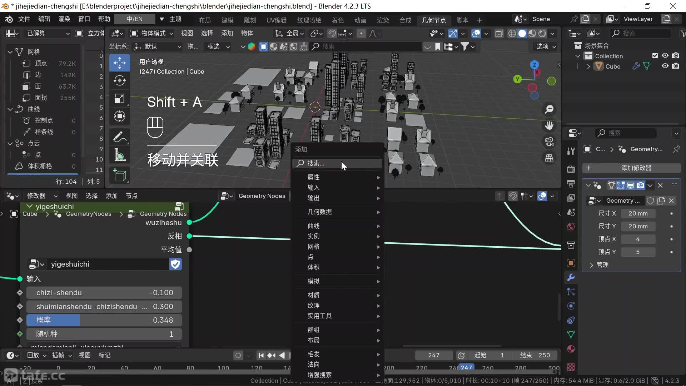686x386 pixels.
Task: Click the Add Cube tool
Action: tap(119, 175)
